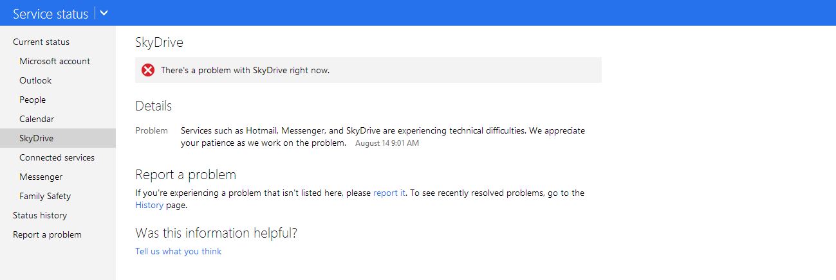Viewport: 836px width, 280px height.
Task: Open Current status in the sidebar
Action: tap(41, 42)
